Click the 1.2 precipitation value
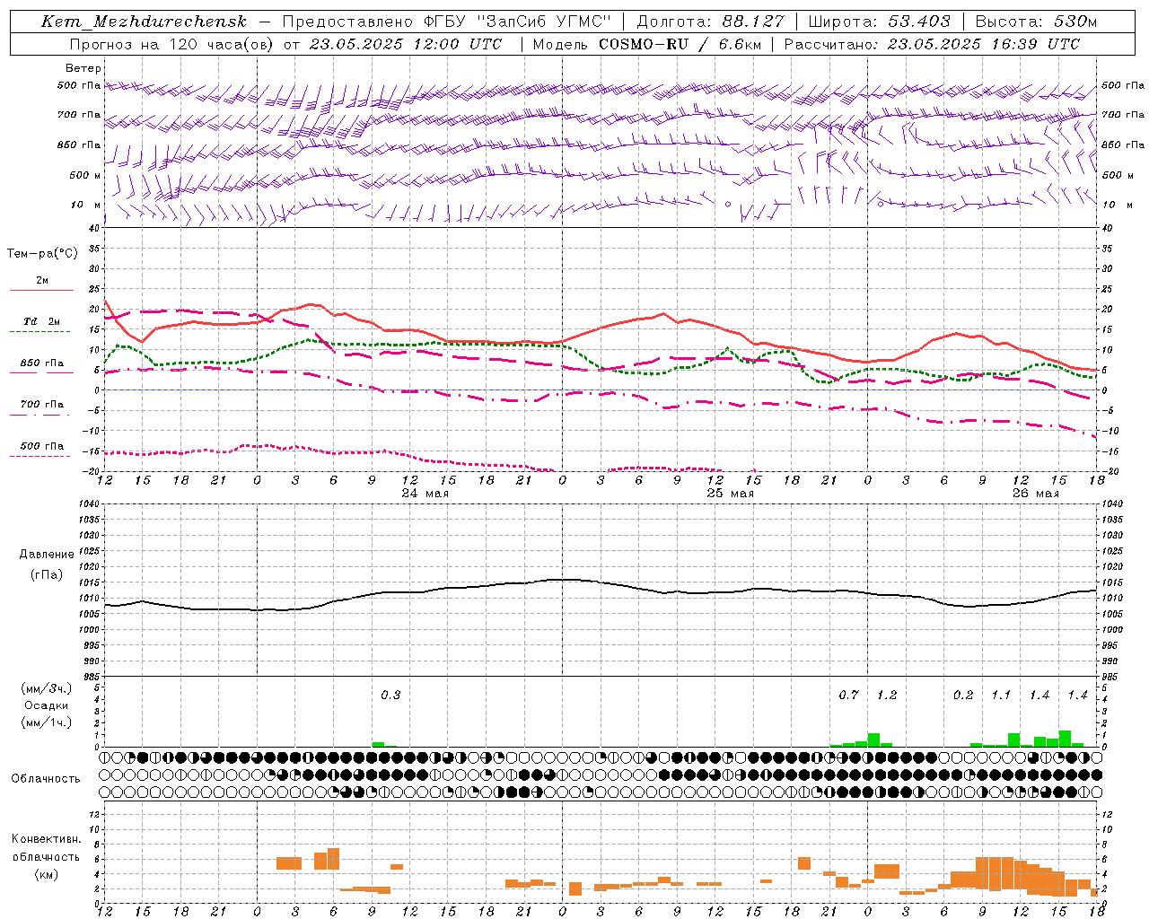 tap(887, 696)
